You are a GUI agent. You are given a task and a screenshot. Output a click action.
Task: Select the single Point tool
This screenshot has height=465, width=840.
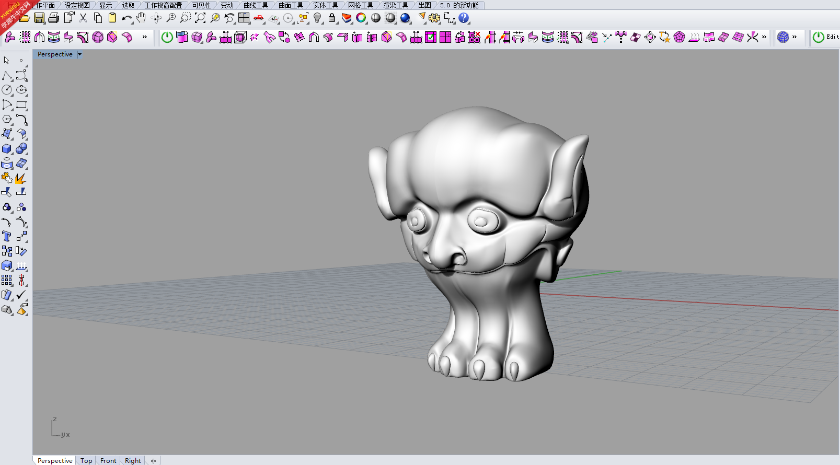[21, 60]
